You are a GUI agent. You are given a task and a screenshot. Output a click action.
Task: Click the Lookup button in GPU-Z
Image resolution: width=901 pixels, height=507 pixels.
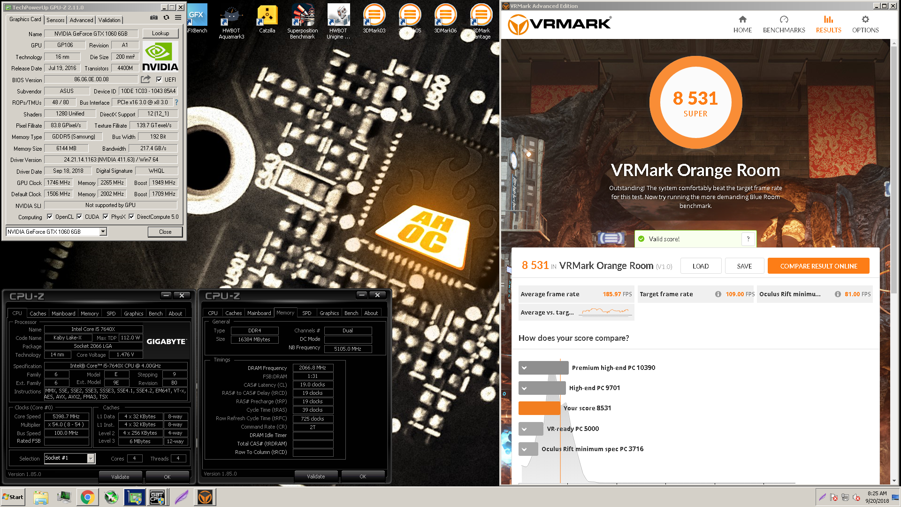(160, 33)
